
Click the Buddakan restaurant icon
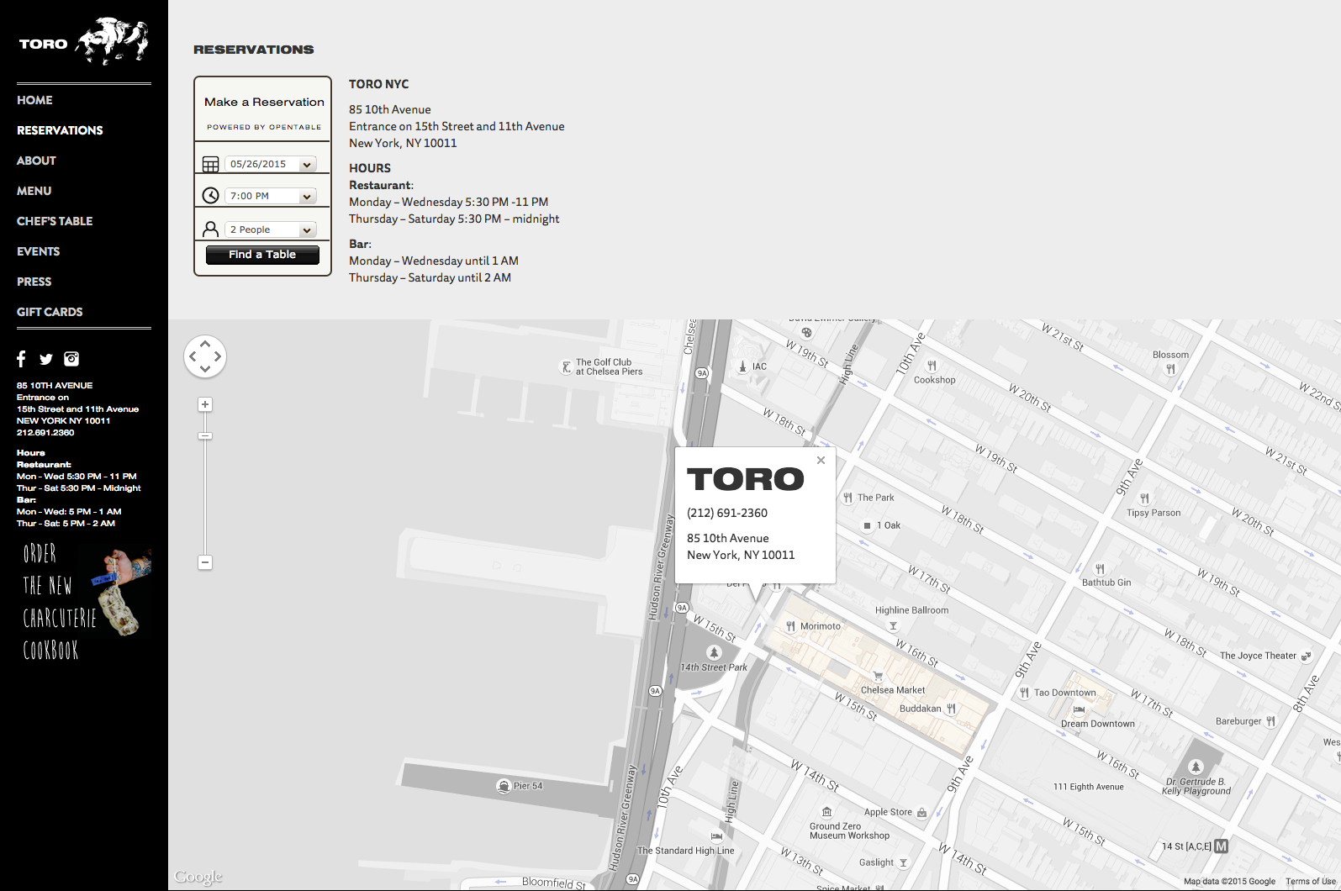tap(951, 709)
